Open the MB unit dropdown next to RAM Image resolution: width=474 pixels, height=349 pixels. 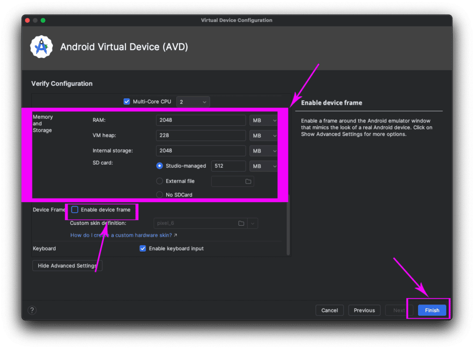pyautogui.click(x=263, y=120)
